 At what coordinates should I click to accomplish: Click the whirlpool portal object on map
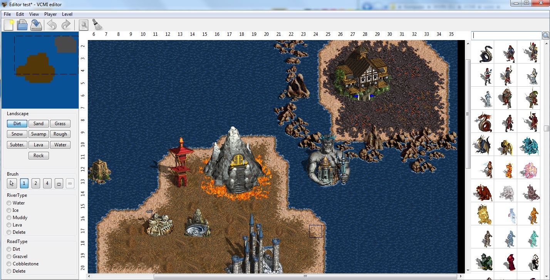pyautogui.click(x=198, y=223)
